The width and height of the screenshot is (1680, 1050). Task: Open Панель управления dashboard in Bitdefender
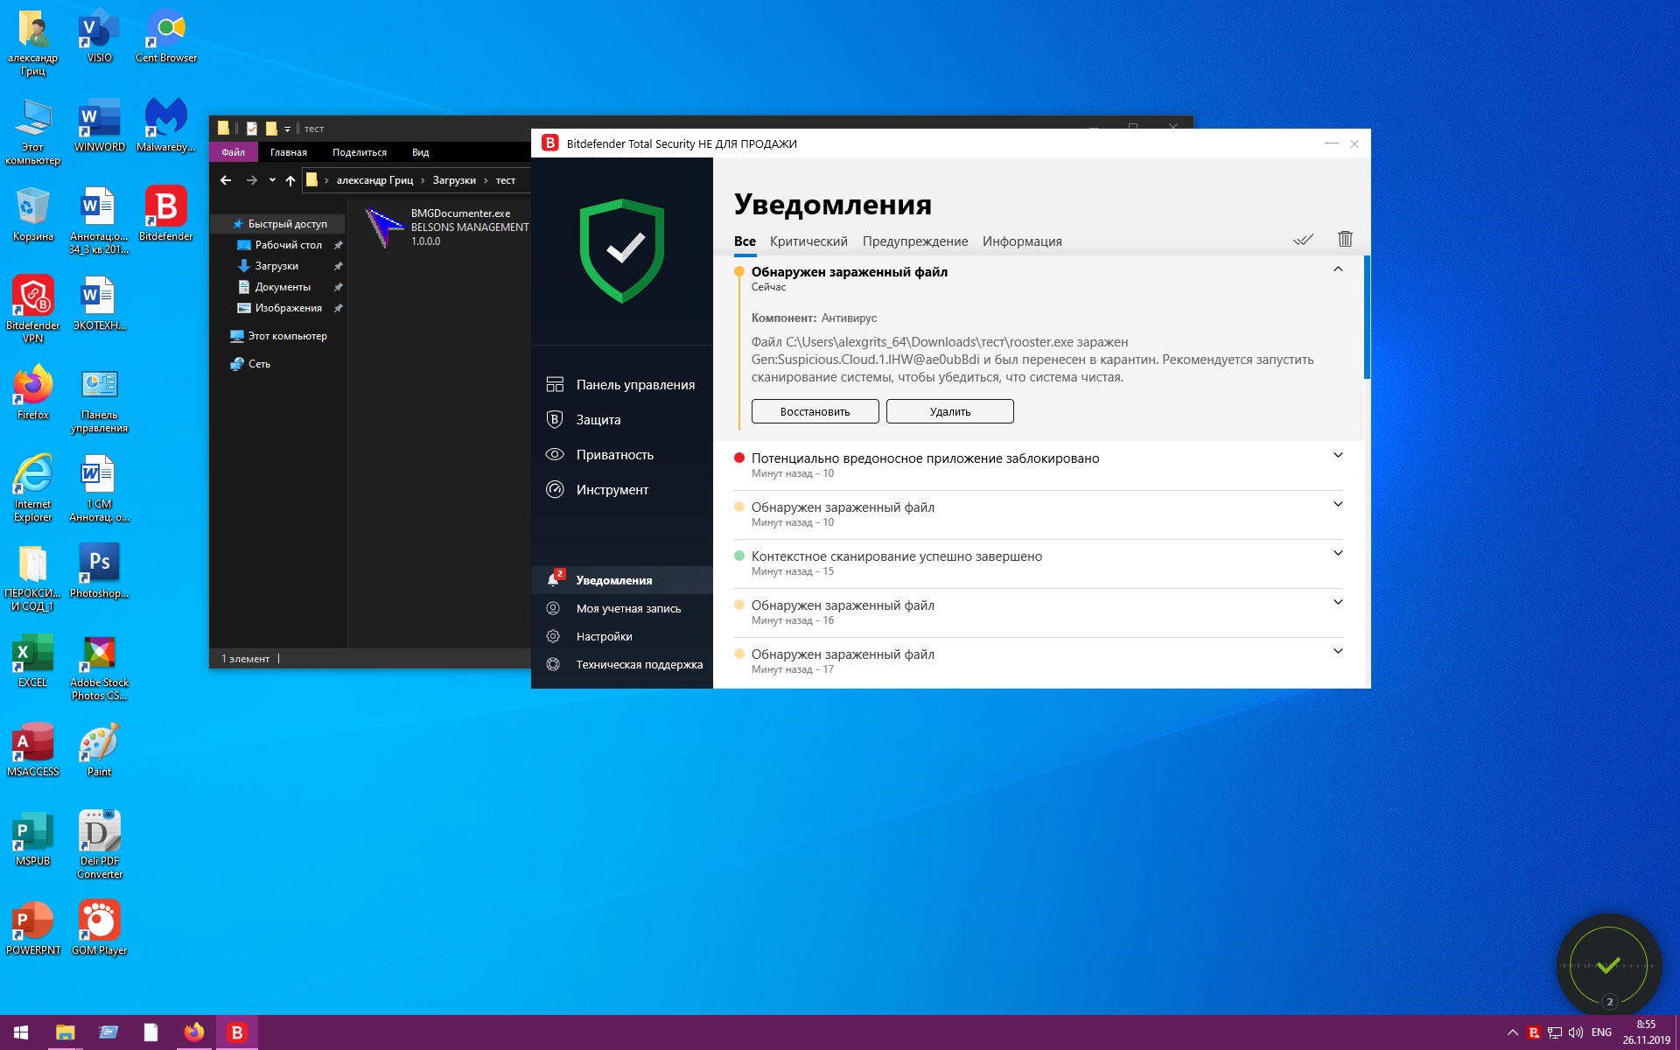[x=634, y=385]
